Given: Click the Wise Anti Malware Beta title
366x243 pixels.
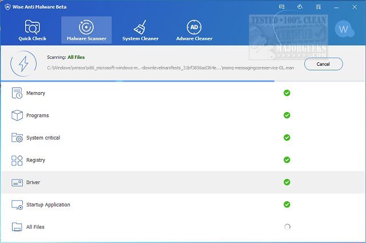Looking at the screenshot, I should tap(39, 7).
